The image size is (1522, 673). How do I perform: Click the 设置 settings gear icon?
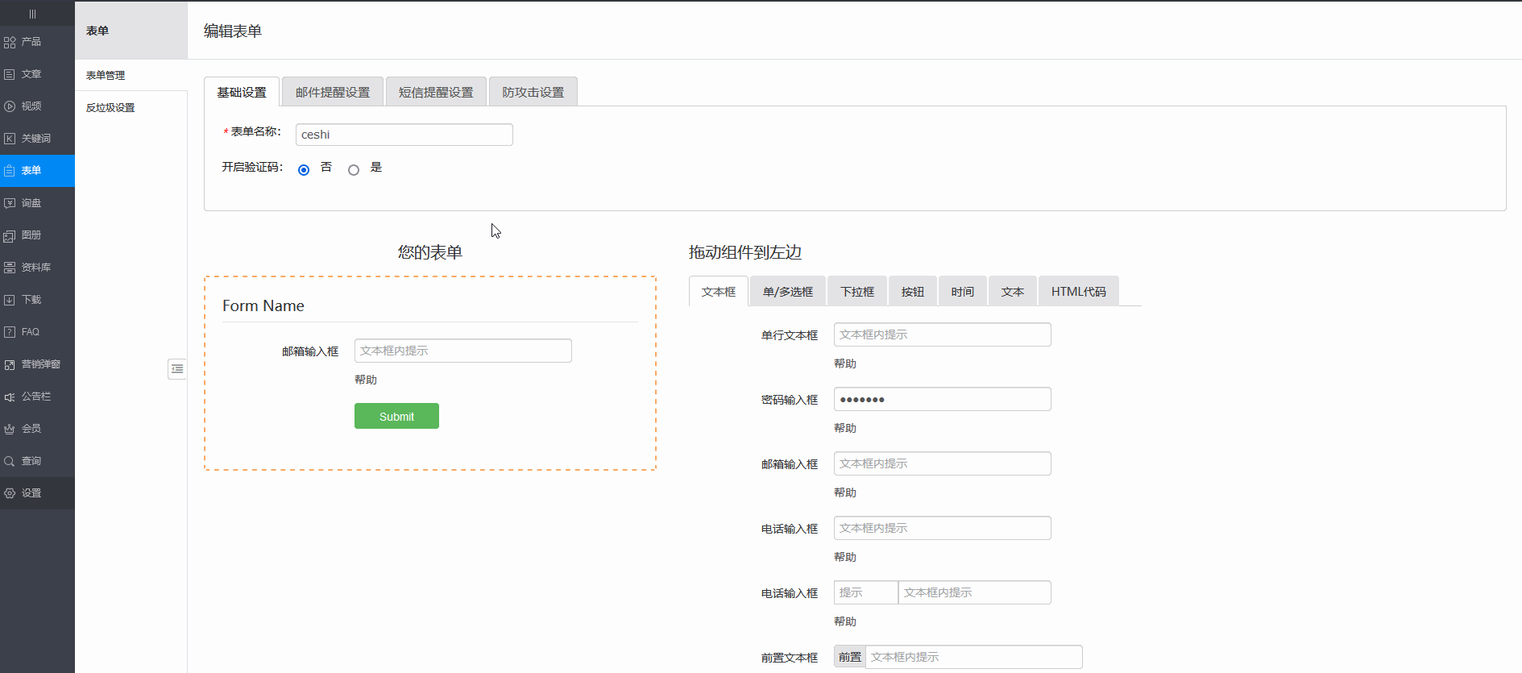coord(10,493)
